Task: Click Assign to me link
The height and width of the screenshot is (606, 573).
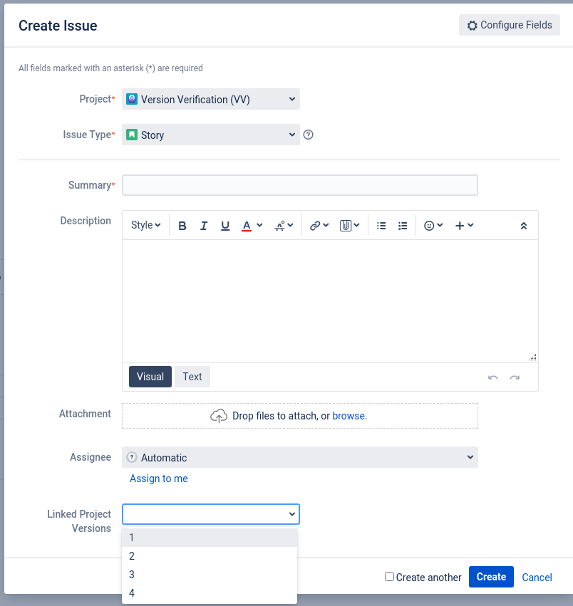Action: tap(159, 479)
